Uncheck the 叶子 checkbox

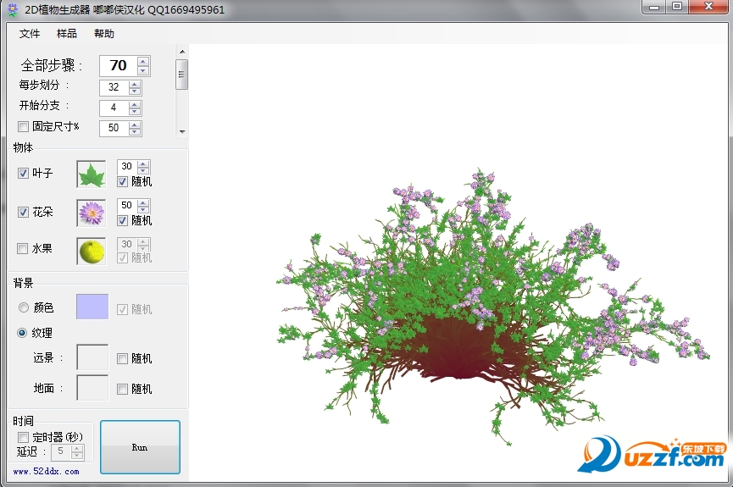(x=23, y=173)
